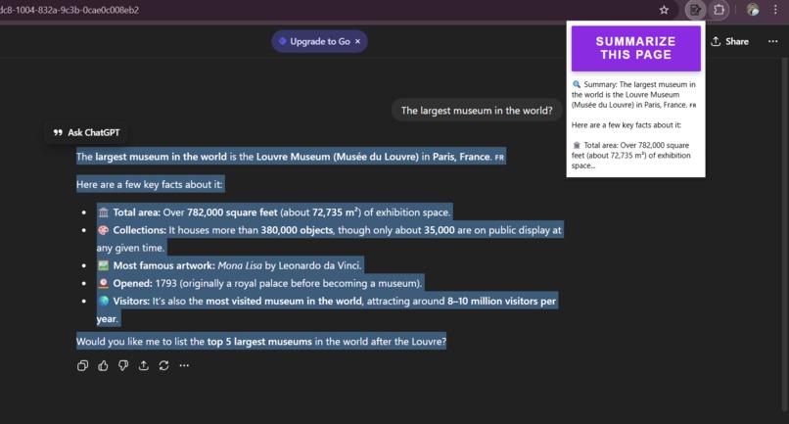Viewport: 789px width, 424px height.
Task: Click the user message about largest museum
Action: pyautogui.click(x=477, y=111)
